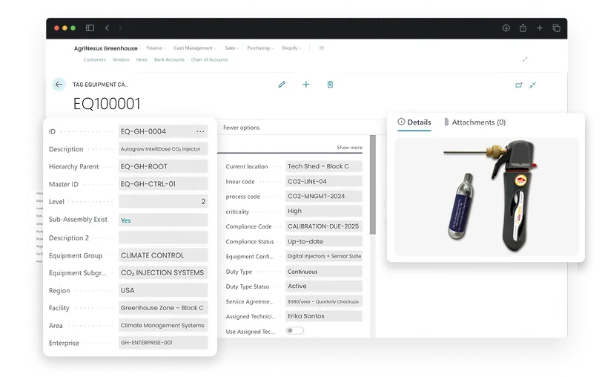
Task: Open the Chart of Accounts link
Action: point(210,60)
